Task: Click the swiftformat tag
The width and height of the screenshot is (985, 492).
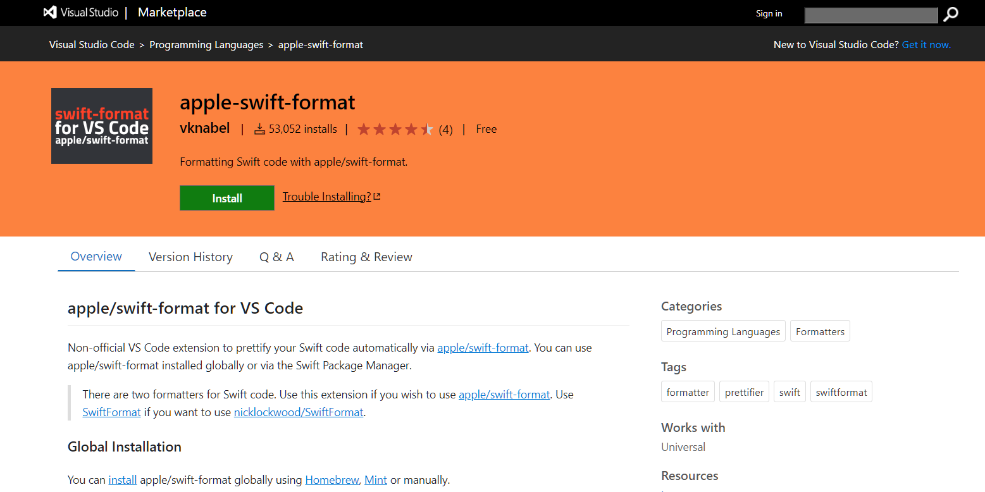Action: point(841,392)
